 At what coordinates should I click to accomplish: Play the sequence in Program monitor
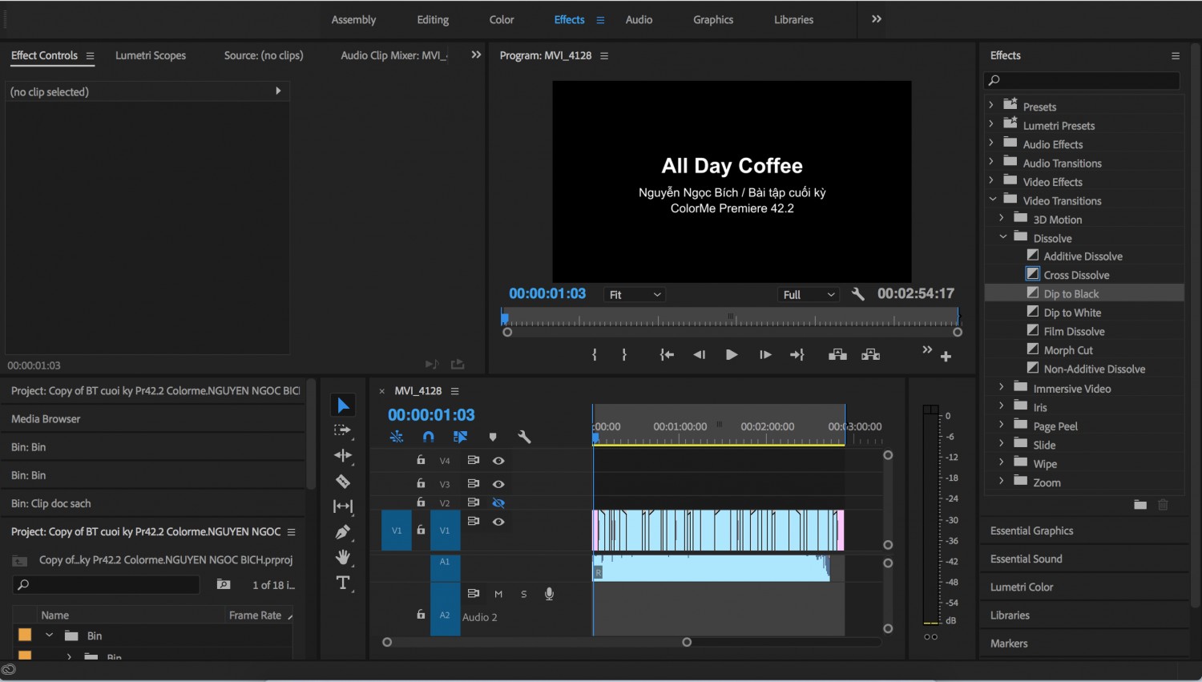point(732,354)
